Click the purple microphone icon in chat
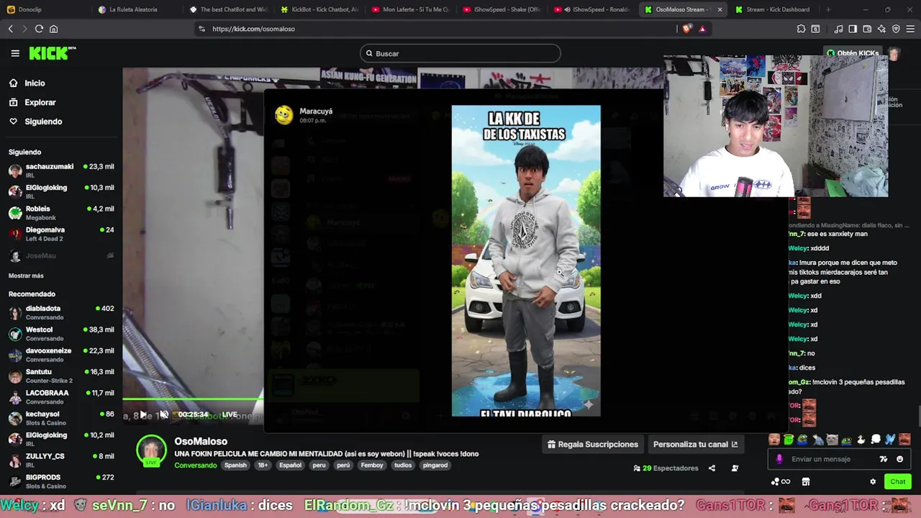This screenshot has width=921, height=518. [779, 459]
